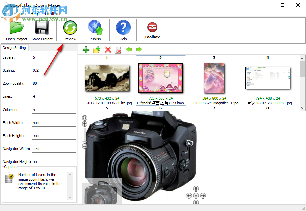Move selected image right with green arrow
This screenshot has width=306, height=211.
coord(139,50)
